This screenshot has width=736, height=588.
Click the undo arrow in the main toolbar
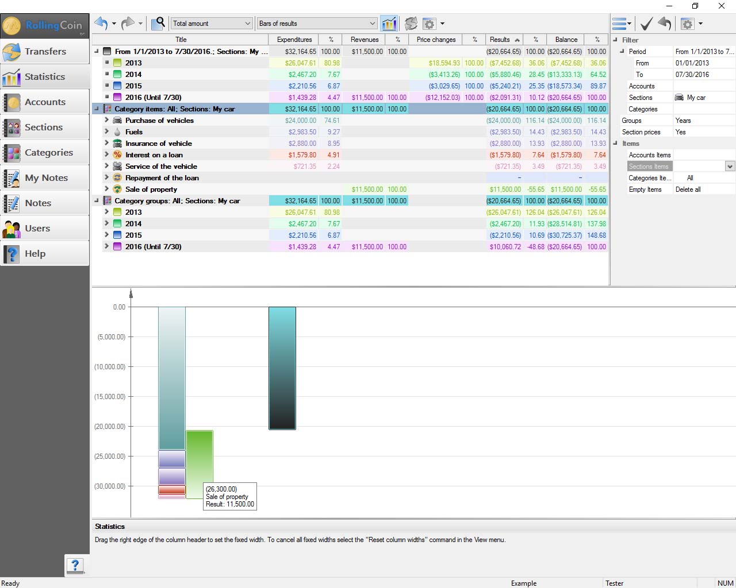click(x=101, y=24)
